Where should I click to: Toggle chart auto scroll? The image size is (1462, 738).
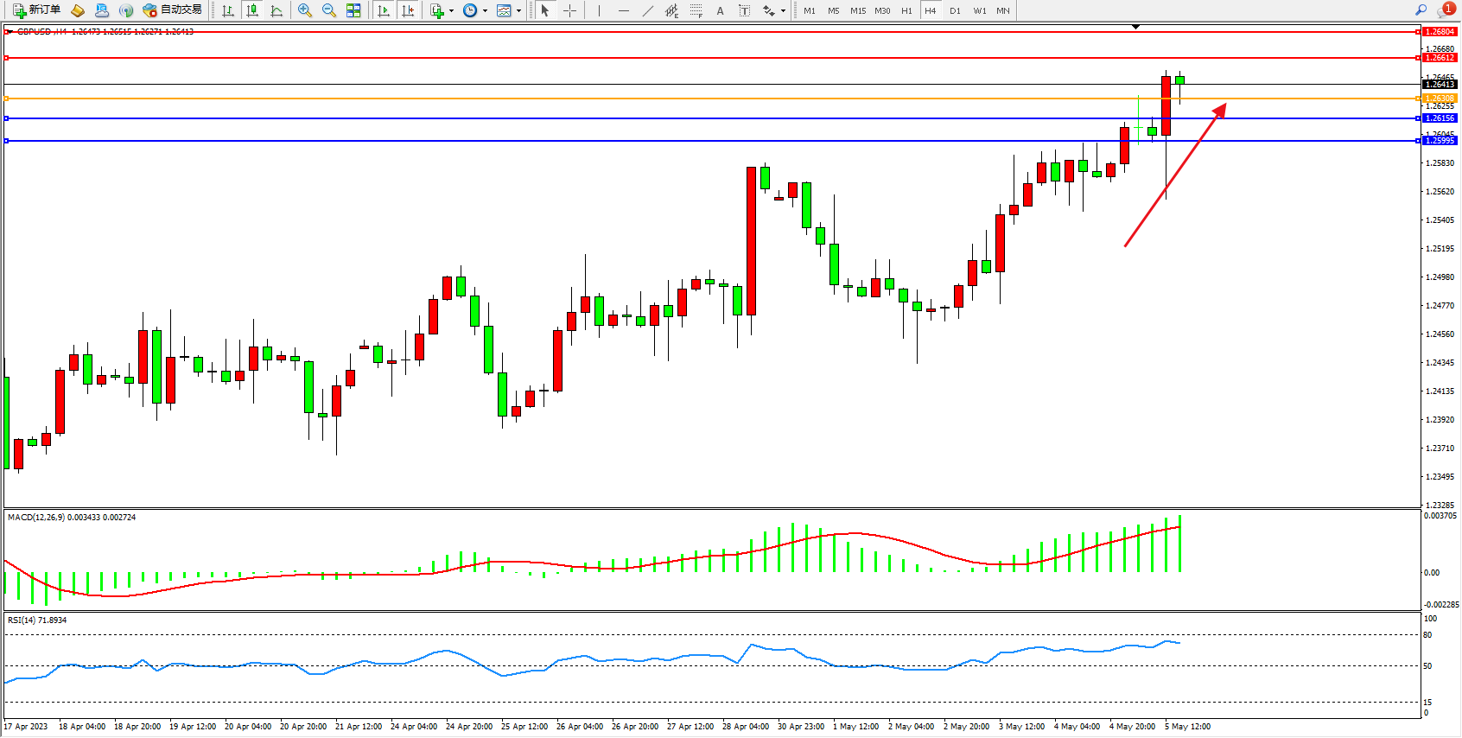tap(384, 10)
